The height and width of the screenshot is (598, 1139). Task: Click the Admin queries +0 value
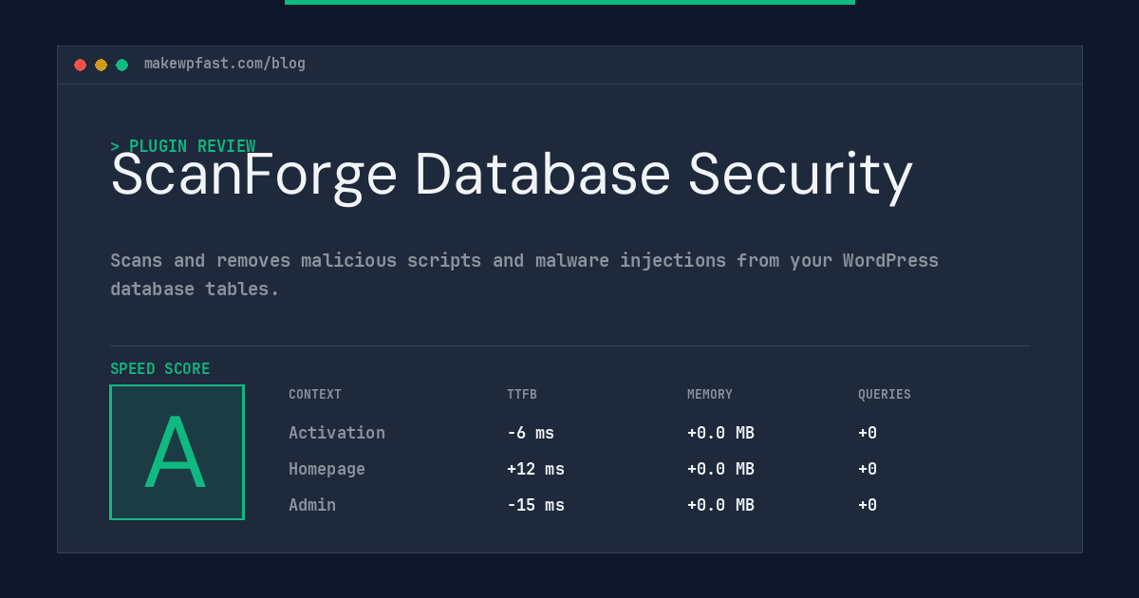coord(868,505)
